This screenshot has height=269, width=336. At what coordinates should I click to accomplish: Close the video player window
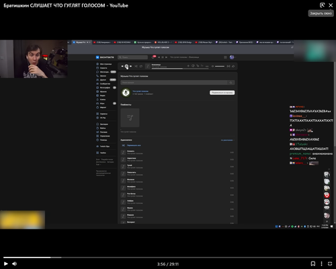(331, 5)
